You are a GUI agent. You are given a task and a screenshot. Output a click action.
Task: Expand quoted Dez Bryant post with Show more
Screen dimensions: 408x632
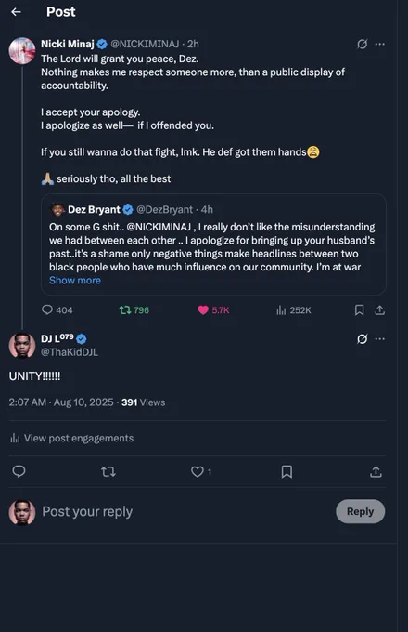75,281
